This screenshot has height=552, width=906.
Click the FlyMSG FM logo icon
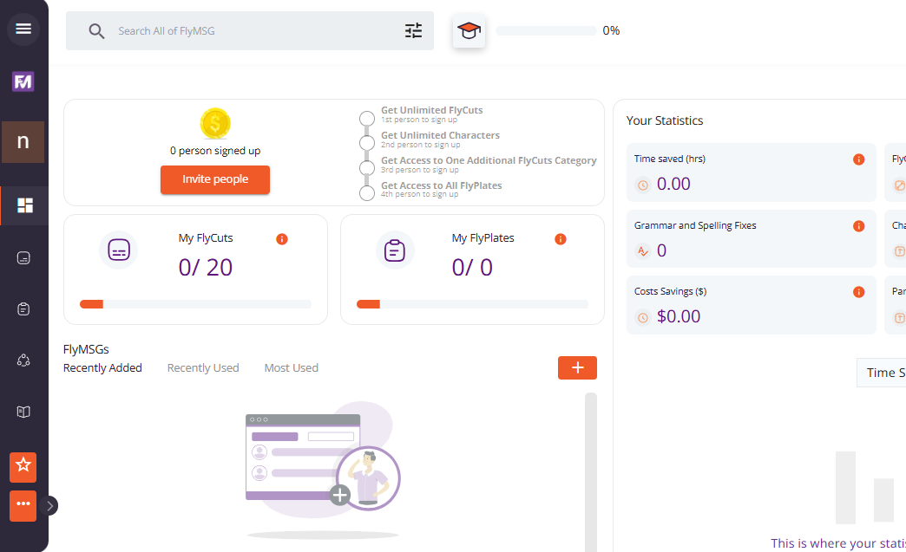coord(23,81)
